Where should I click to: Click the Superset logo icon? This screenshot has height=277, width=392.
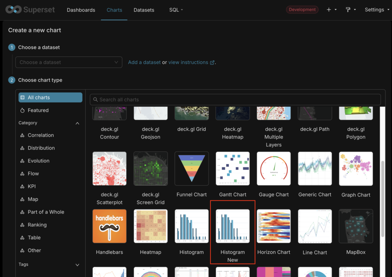(x=13, y=10)
